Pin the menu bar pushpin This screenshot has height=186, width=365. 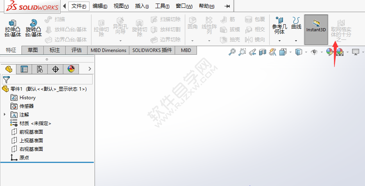(x=227, y=6)
